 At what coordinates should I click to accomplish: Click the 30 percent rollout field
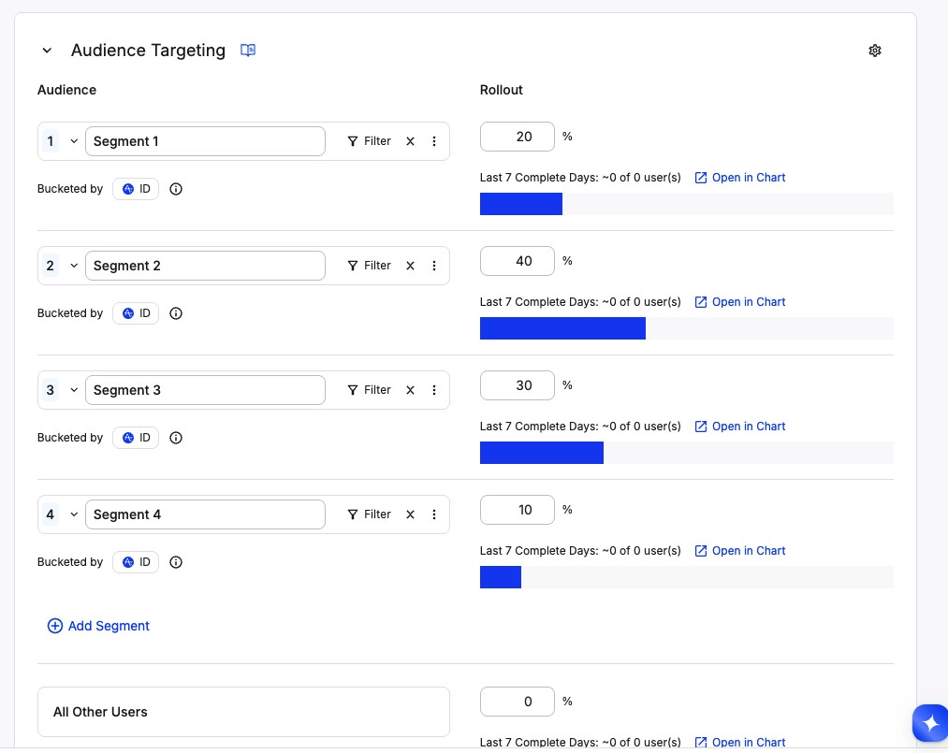click(x=518, y=385)
